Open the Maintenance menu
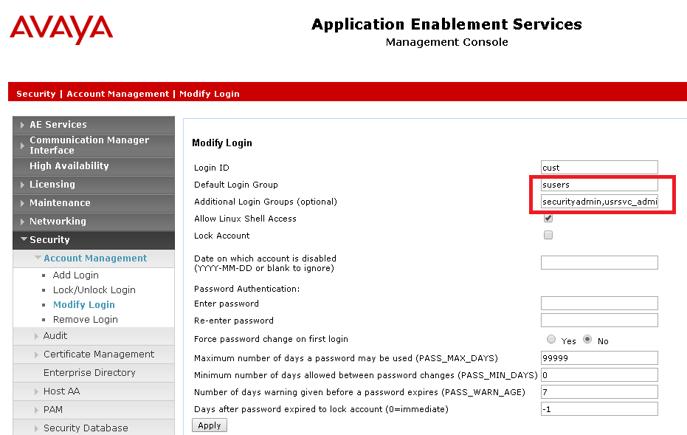 point(60,202)
